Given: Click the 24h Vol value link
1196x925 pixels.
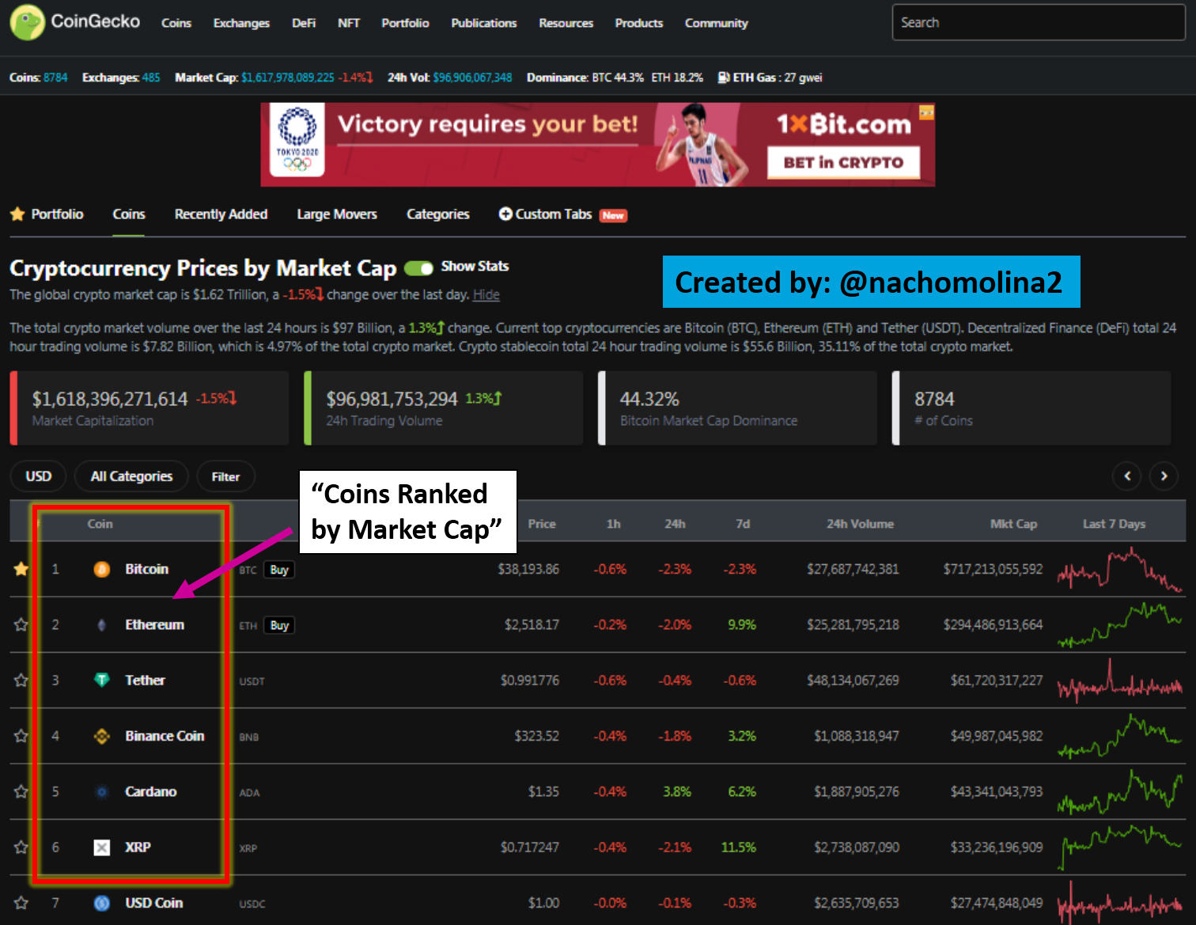Looking at the screenshot, I should click(472, 78).
